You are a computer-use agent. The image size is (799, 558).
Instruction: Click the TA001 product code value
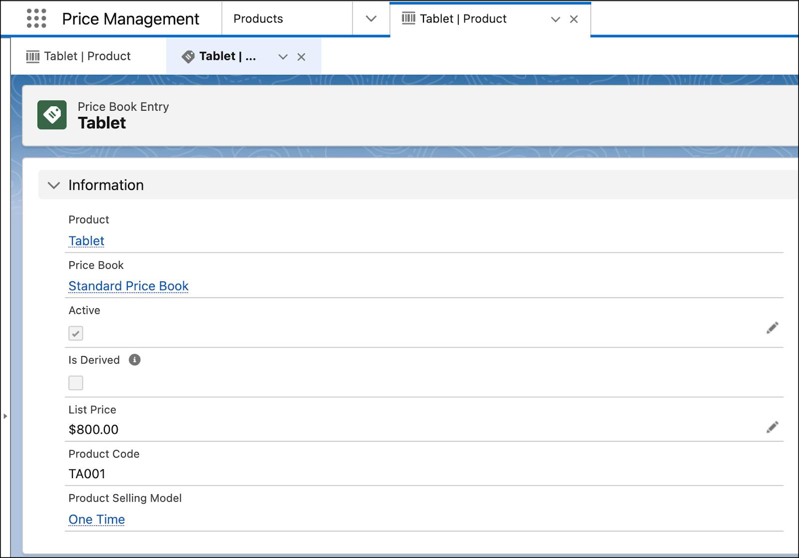pos(87,474)
